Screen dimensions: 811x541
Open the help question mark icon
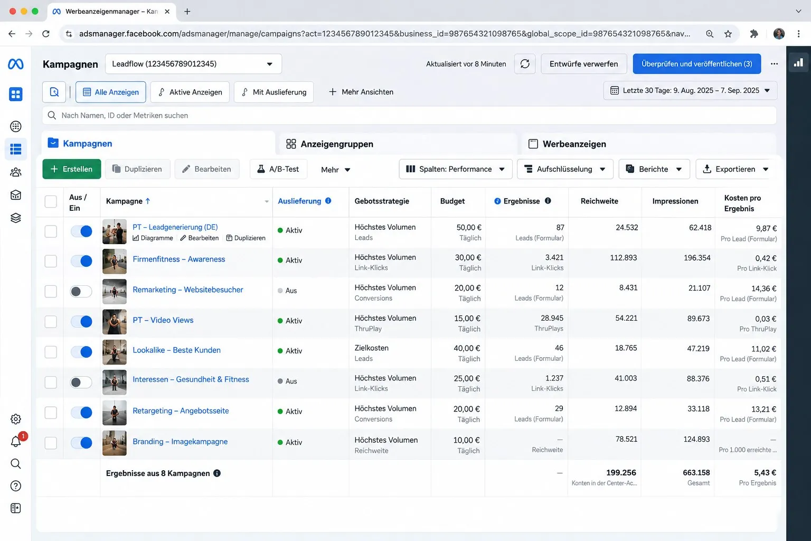(x=16, y=486)
